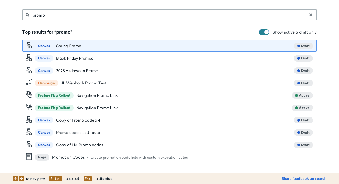Click the magnifying glass search icon
Viewport: 339px width, 184px height.
27,15
